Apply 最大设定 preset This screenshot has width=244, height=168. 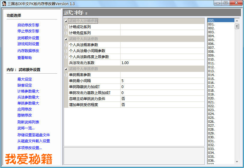[x=25, y=79]
